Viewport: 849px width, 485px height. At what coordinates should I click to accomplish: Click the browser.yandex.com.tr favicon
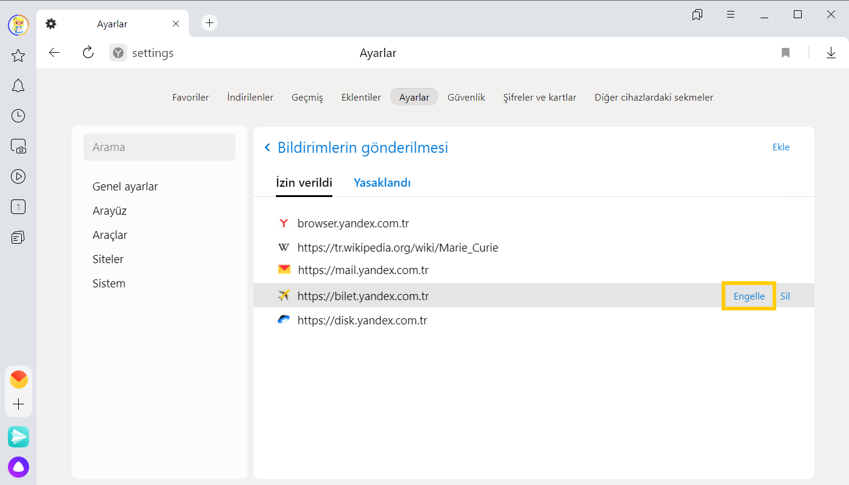click(x=283, y=223)
